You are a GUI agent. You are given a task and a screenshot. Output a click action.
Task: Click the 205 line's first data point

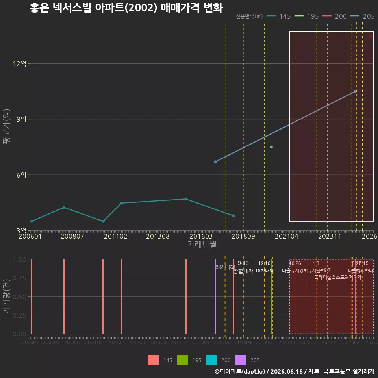215,162
